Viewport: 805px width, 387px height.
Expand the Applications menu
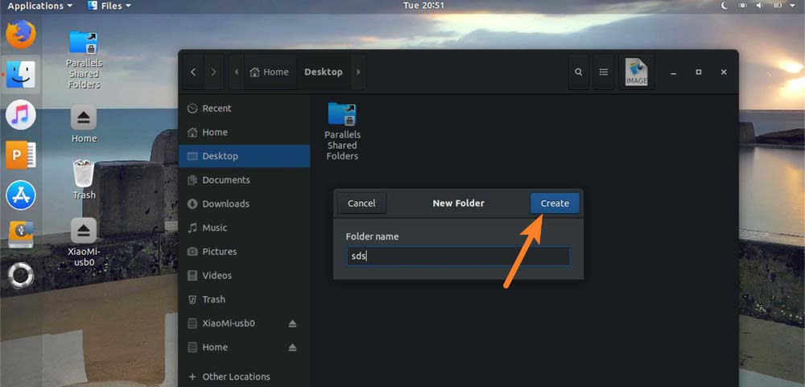[39, 6]
